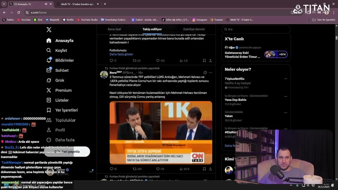Open Profil page
Screen dimensions: 338x190
[56, 130]
